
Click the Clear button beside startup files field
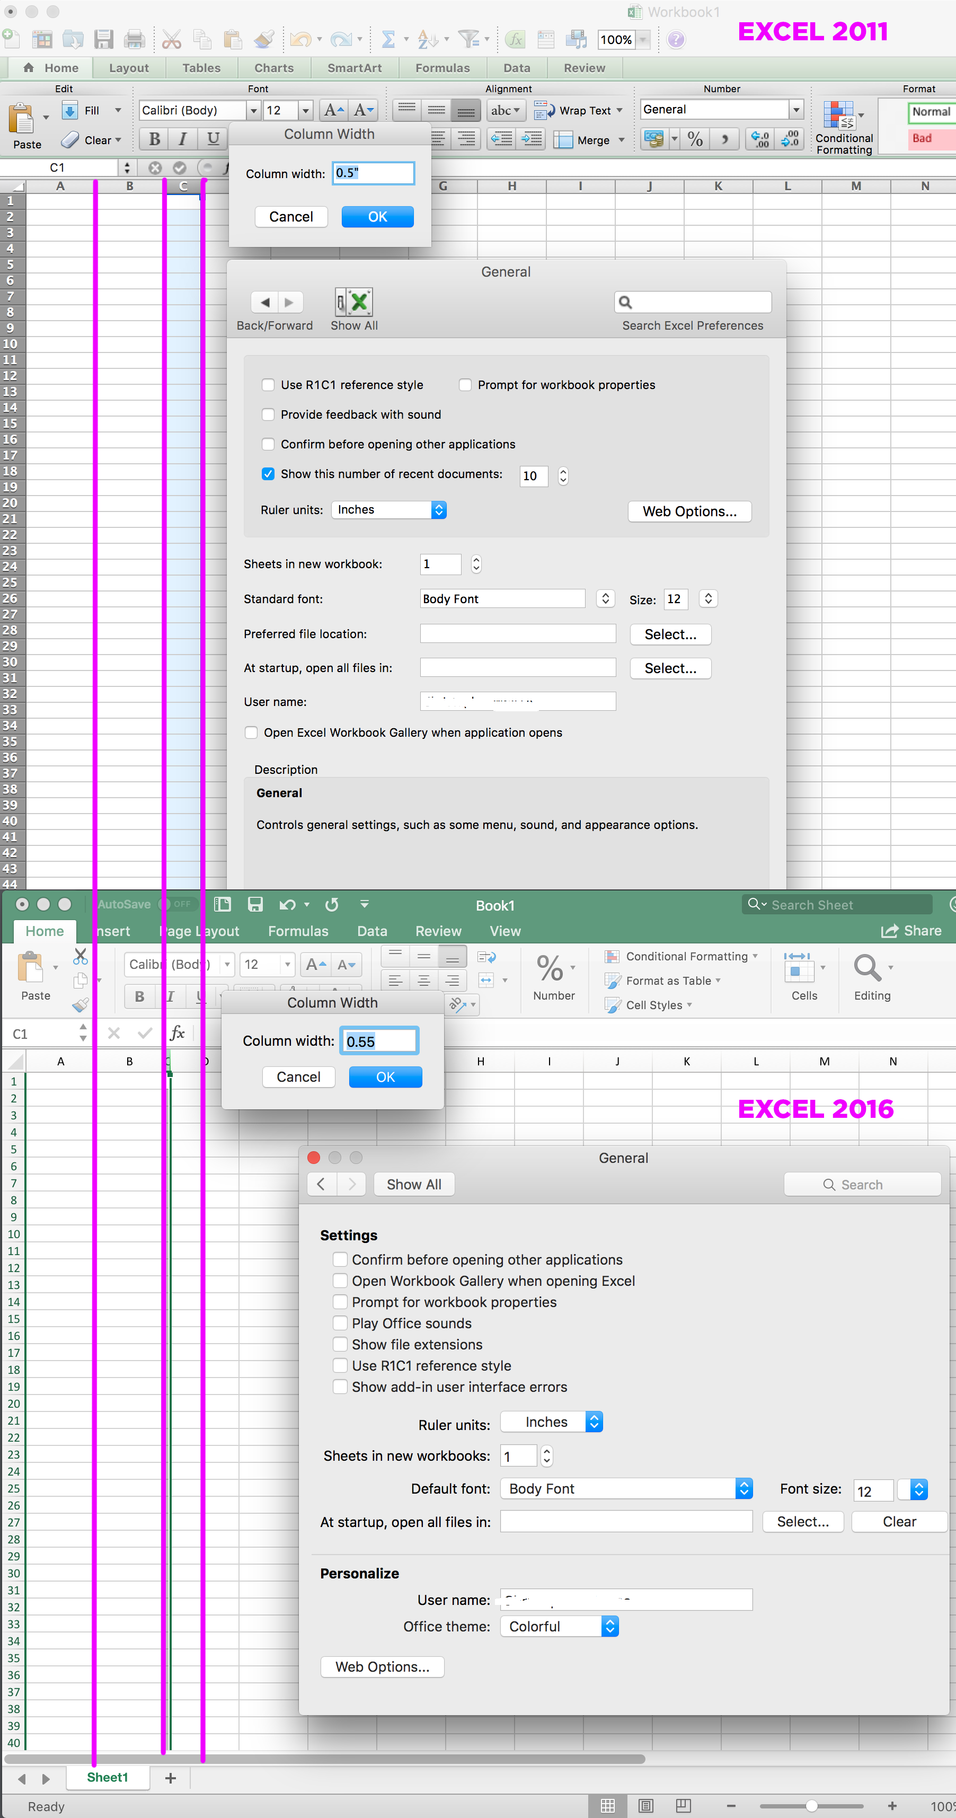899,1522
